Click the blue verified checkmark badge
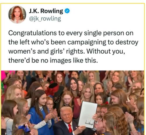146x135 pixels. (x=67, y=11)
